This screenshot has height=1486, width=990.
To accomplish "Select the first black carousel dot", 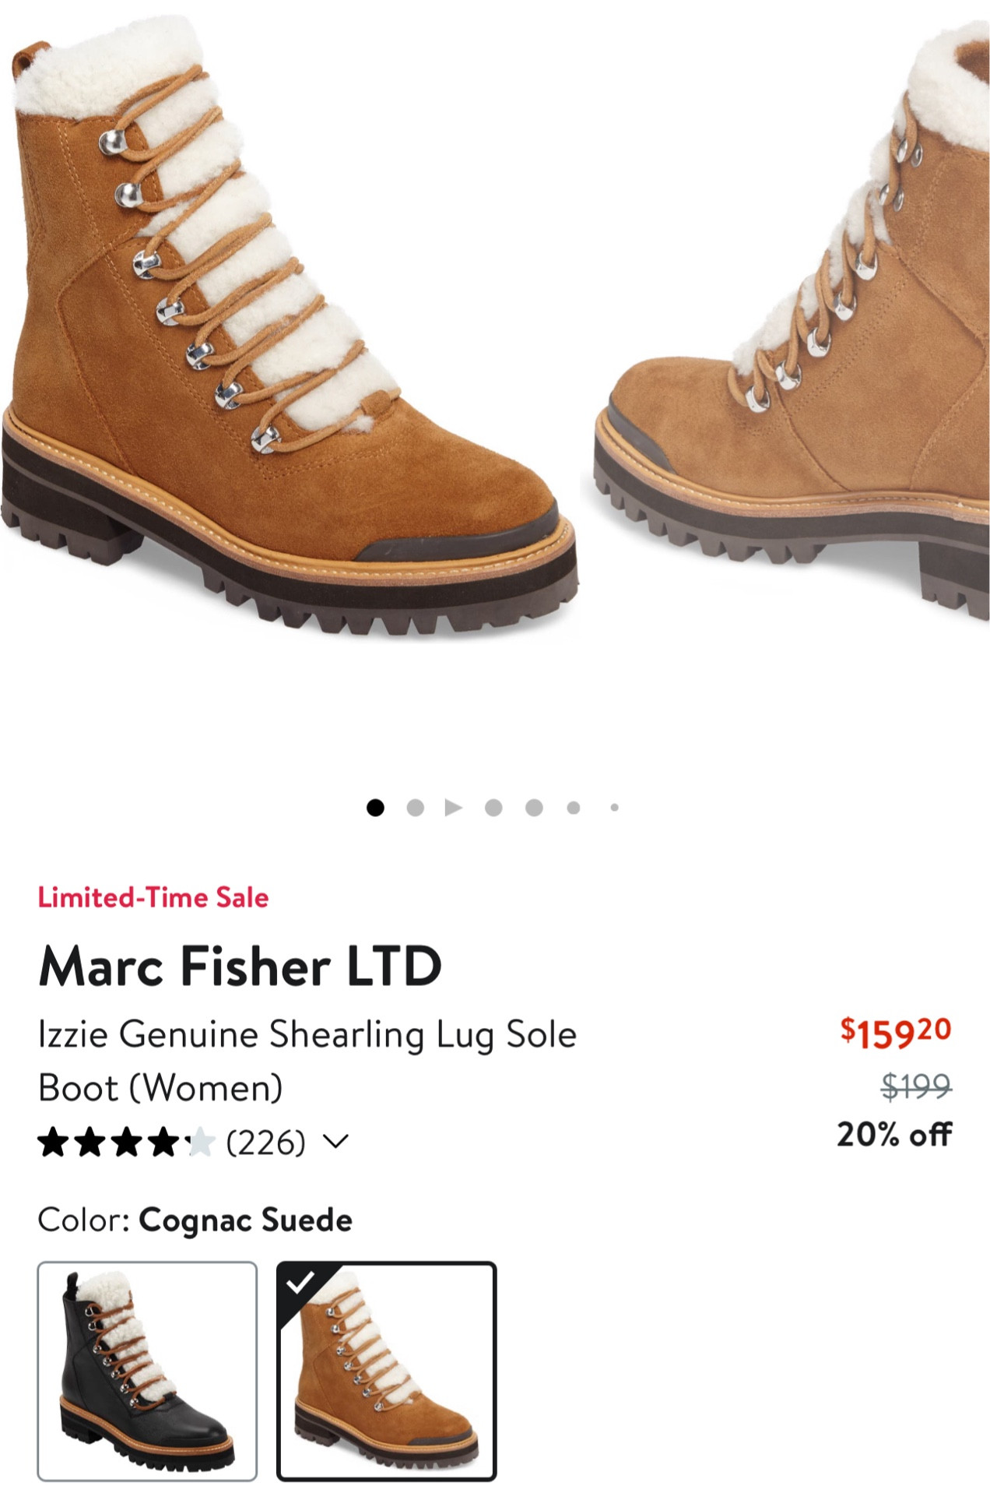I will pyautogui.click(x=375, y=808).
